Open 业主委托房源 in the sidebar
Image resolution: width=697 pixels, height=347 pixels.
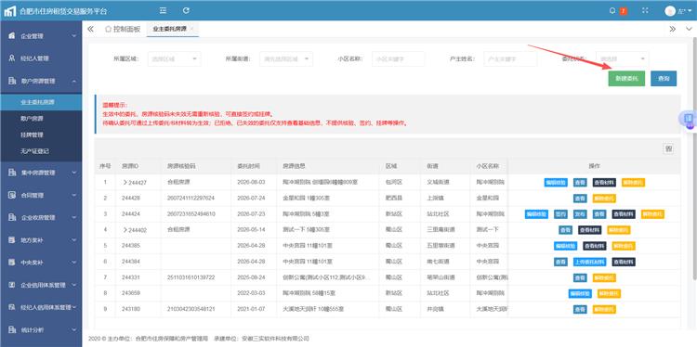pos(41,102)
